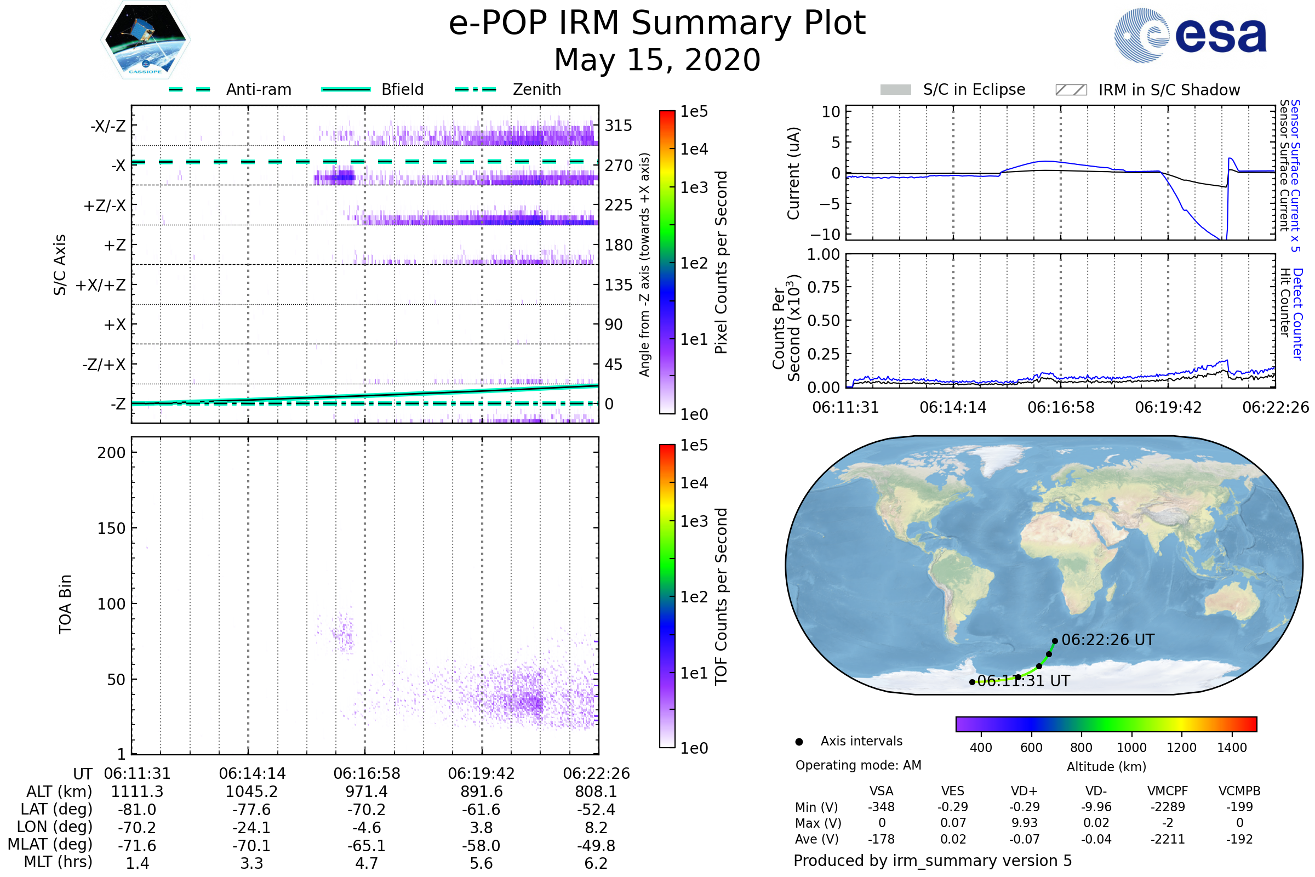Screen dimensions: 1315x877
Task: Click the IRM in S/C Shadow hatched box
Action: (x=1071, y=90)
